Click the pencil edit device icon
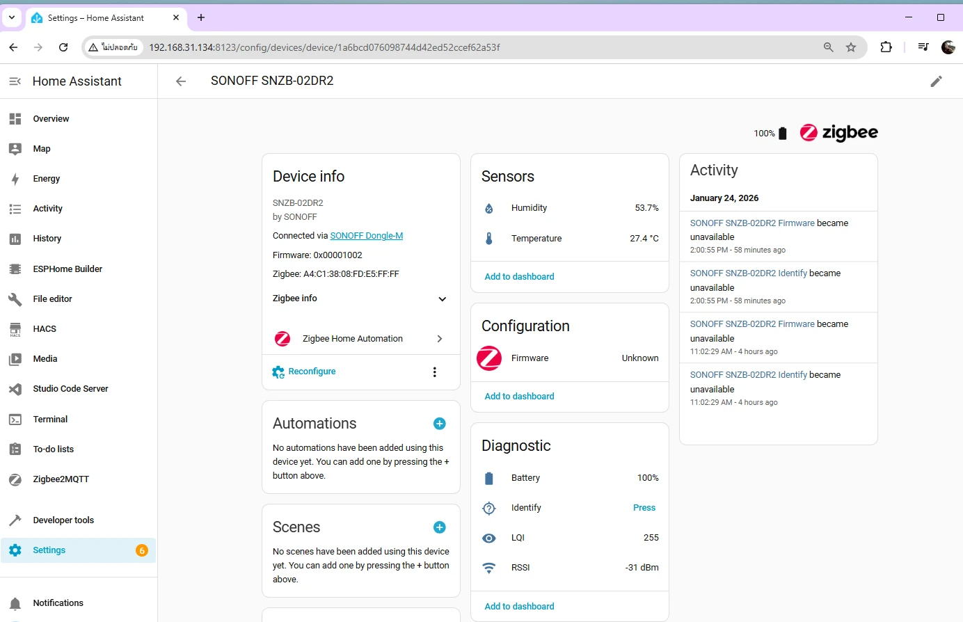The image size is (963, 622). (x=936, y=81)
